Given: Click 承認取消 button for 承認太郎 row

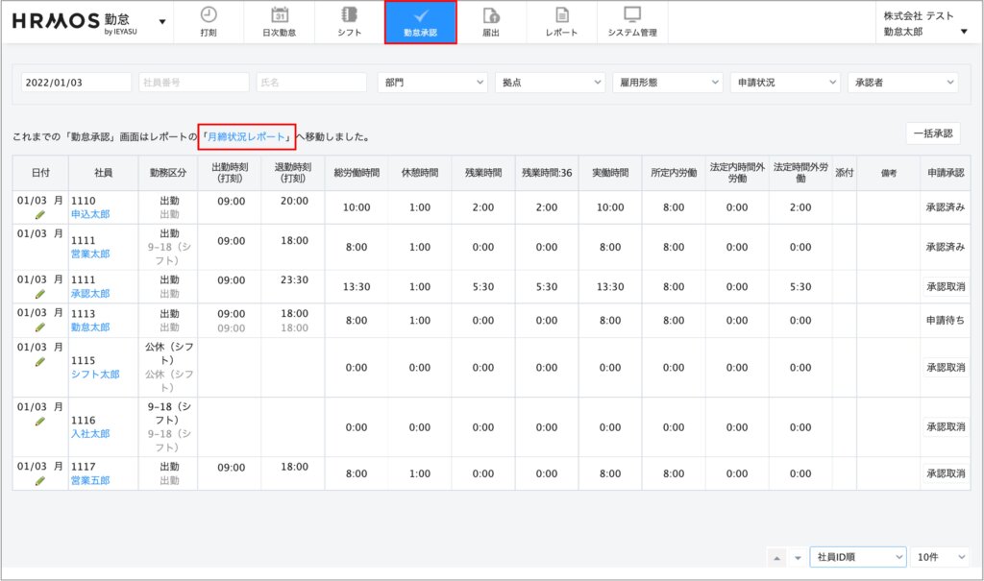Looking at the screenshot, I should [945, 286].
